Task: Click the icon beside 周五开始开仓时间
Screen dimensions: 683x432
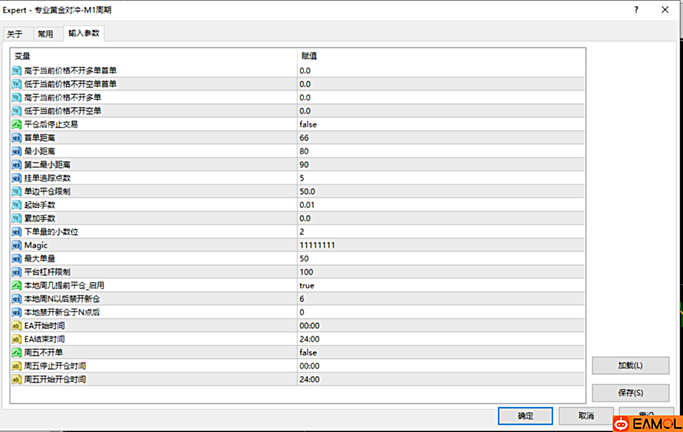Action: click(x=17, y=380)
